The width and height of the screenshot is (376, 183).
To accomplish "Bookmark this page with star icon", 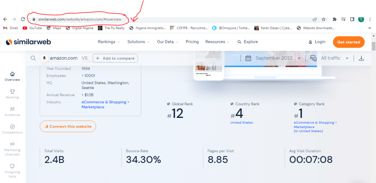I will [x=323, y=19].
